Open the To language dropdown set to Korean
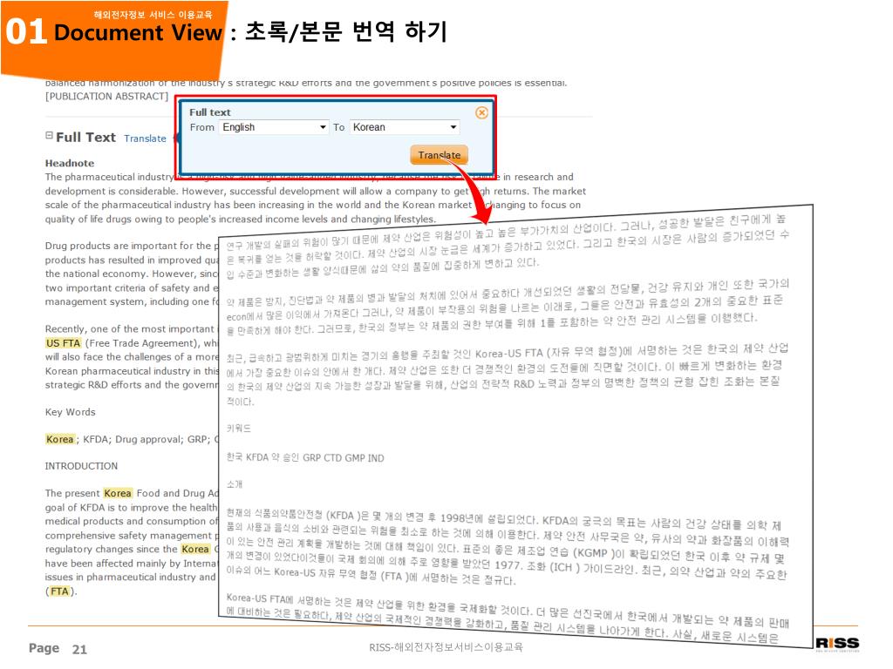Screen dimensions: 893x669 (x=405, y=127)
